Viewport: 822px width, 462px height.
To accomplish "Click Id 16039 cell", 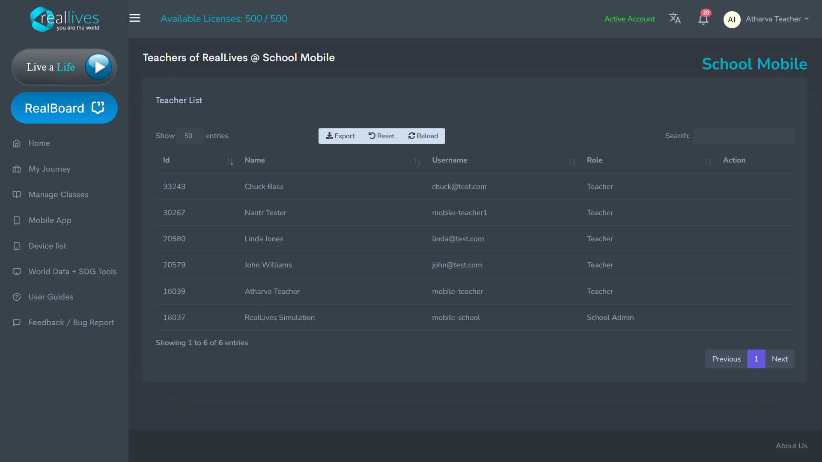I will coord(174,292).
